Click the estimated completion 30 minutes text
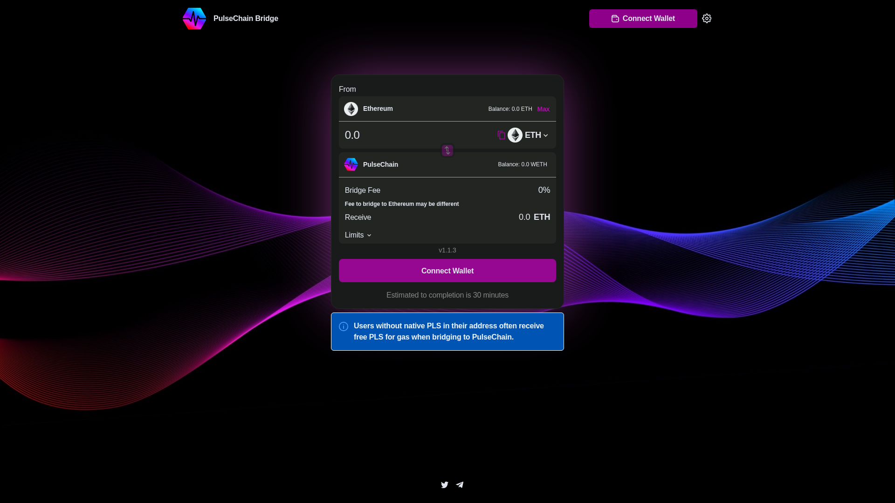This screenshot has height=503, width=895. point(447,295)
